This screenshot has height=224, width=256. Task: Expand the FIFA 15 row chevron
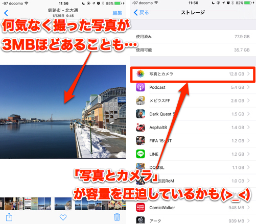click(248, 141)
